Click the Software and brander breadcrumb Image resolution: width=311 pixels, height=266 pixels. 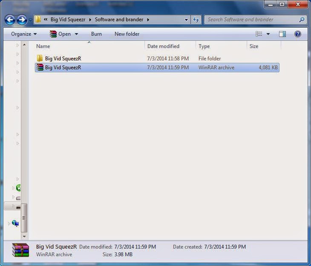(x=119, y=20)
